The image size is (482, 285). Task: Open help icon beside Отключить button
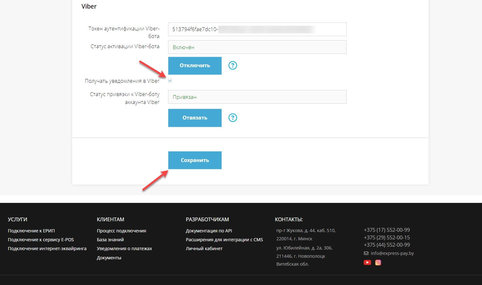tap(233, 65)
